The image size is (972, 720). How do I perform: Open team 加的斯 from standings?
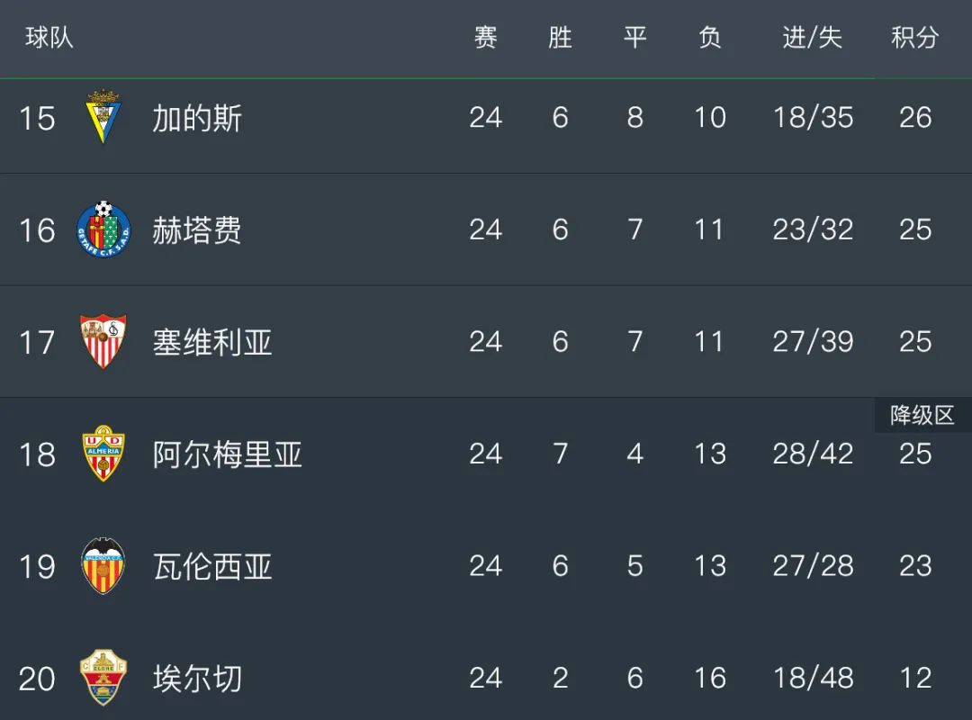coord(197,118)
